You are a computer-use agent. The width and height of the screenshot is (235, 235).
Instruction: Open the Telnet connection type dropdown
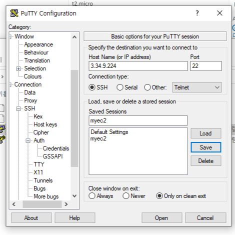(x=197, y=87)
